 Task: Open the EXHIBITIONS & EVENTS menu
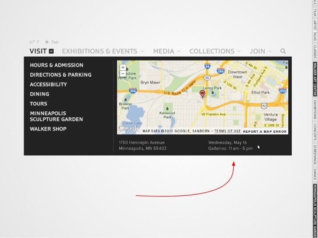coord(100,51)
